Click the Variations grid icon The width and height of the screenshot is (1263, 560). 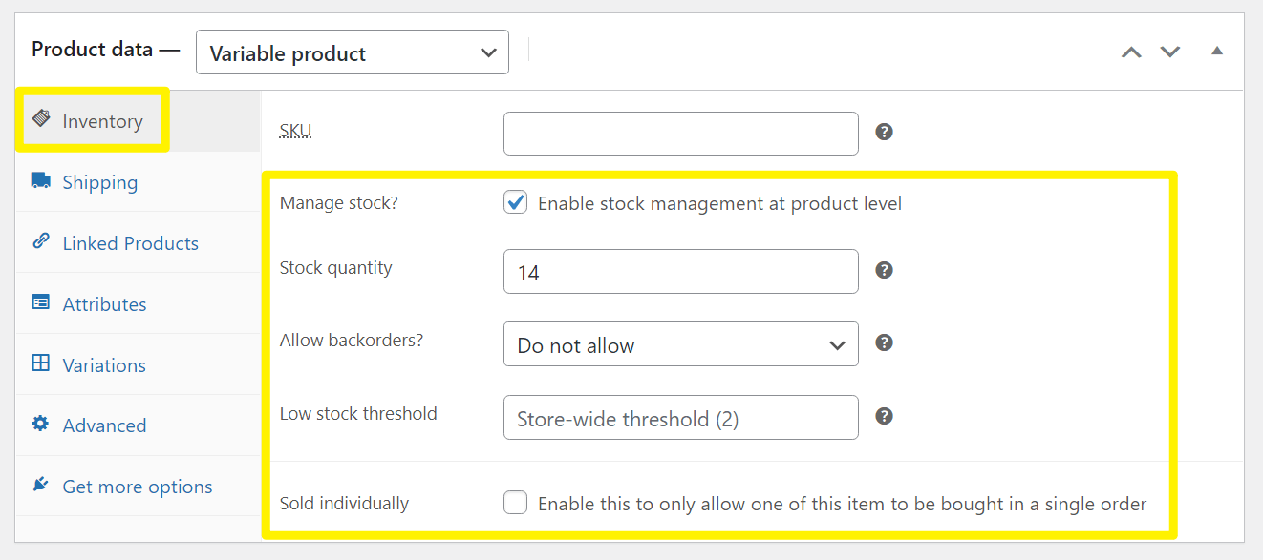coord(41,363)
